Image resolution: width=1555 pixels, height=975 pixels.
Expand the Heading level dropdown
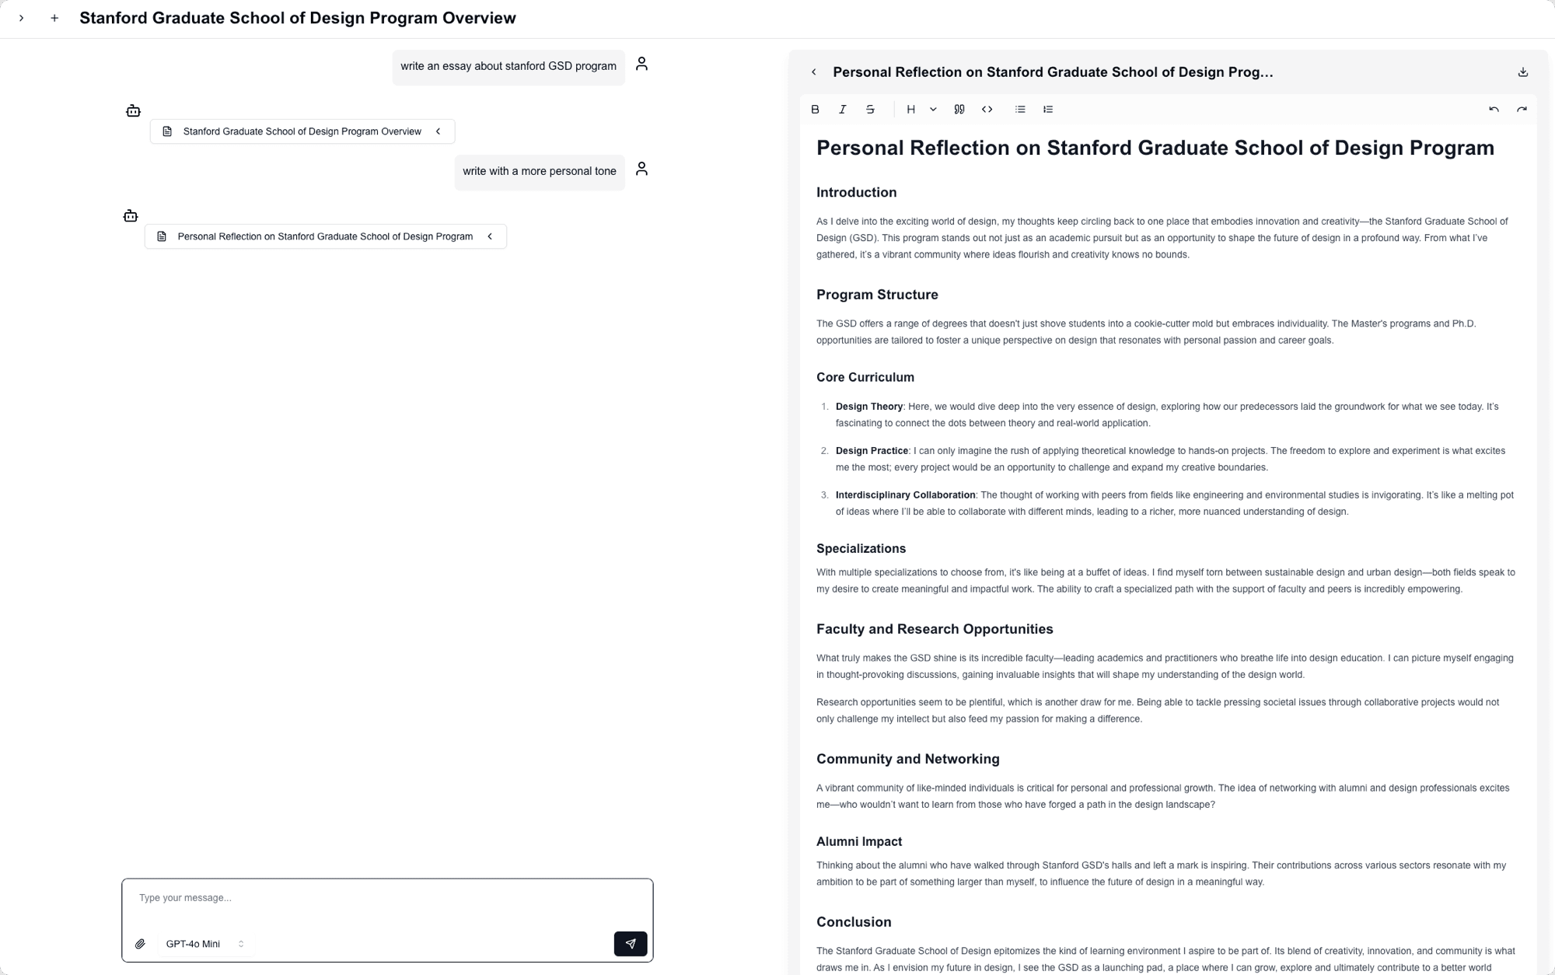pos(920,109)
